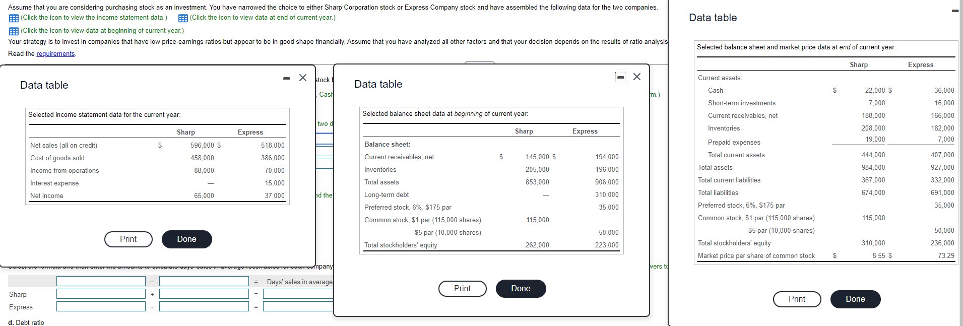Viewport: 963px width, 326px height.
Task: Select Express prepaid expenses 7,000
Action: point(946,140)
